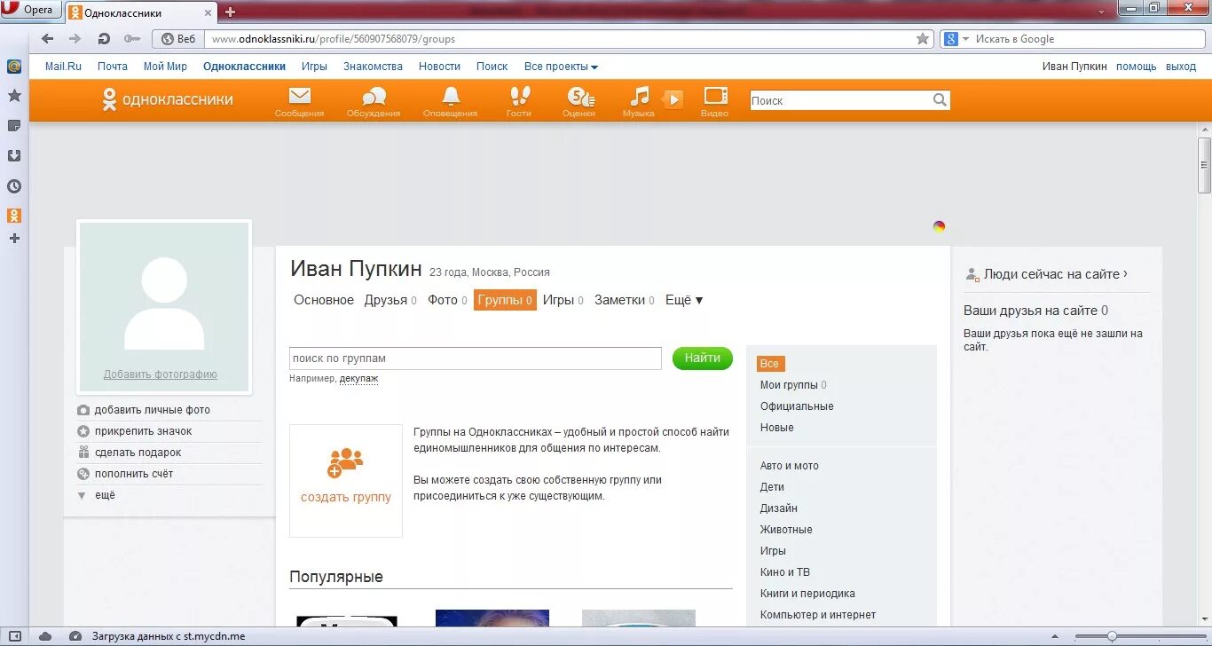Viewport: 1212px width, 646px height.
Task: Click создать группу tile
Action: click(346, 480)
